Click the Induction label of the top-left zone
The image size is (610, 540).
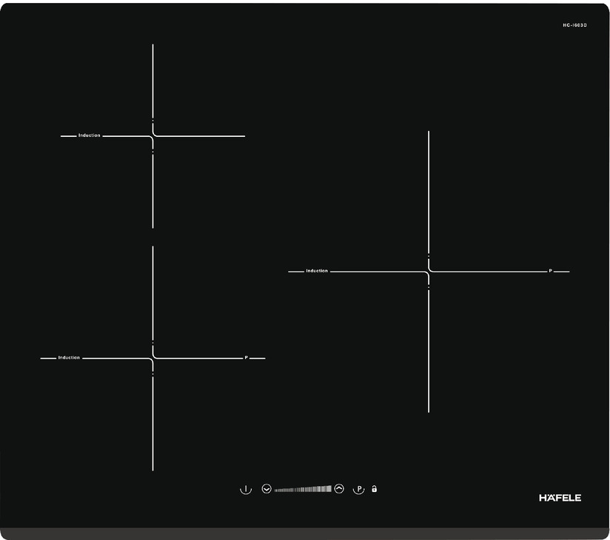90,135
